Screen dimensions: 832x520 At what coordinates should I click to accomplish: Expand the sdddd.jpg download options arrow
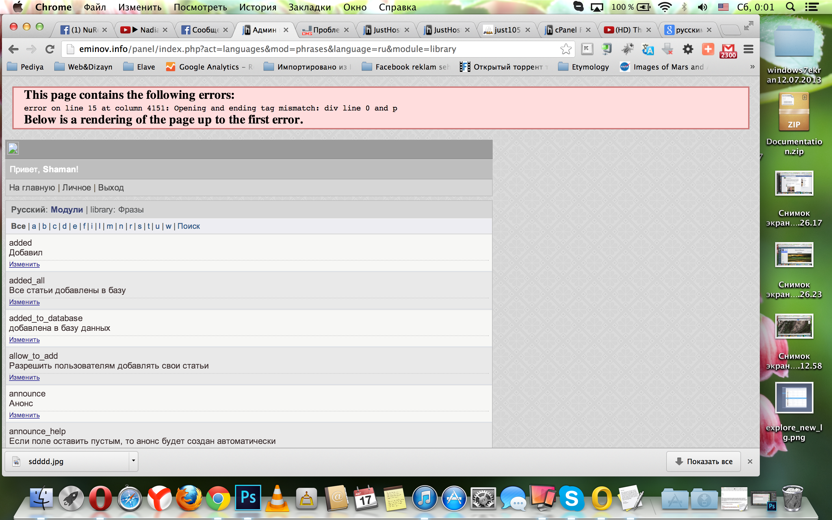(133, 461)
